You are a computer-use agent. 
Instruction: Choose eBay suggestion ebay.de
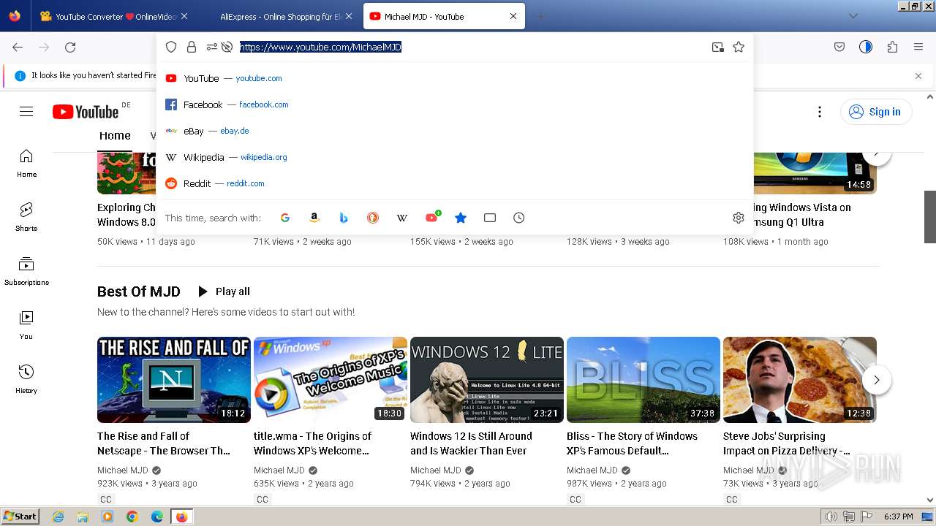455,131
